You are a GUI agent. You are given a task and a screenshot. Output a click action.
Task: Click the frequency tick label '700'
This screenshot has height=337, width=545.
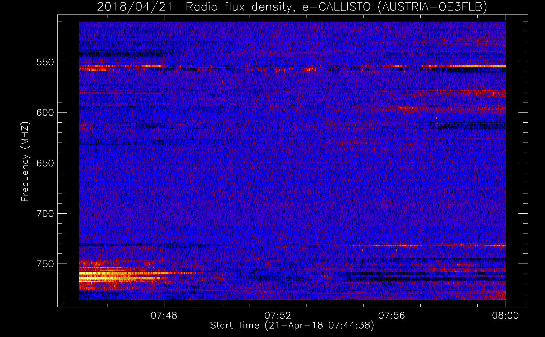click(45, 214)
